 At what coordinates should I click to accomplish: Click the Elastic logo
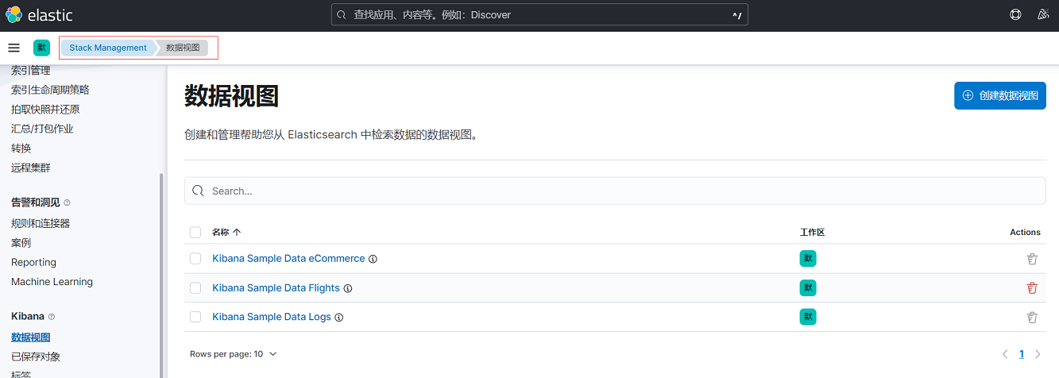(39, 14)
